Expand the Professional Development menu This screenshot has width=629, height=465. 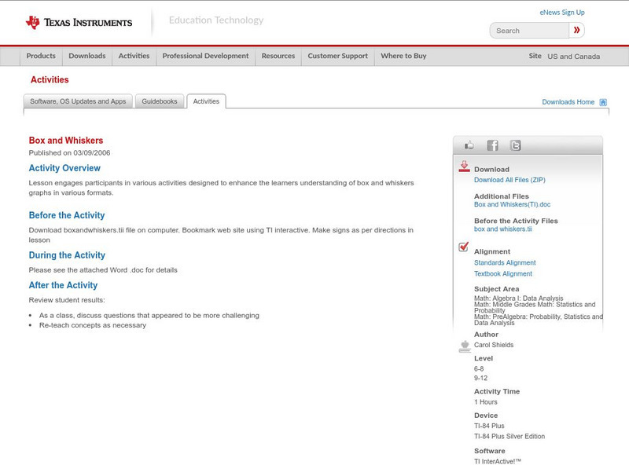[x=205, y=57]
